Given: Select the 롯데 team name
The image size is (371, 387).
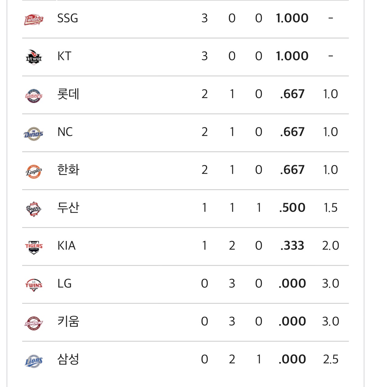Looking at the screenshot, I should tap(68, 94).
